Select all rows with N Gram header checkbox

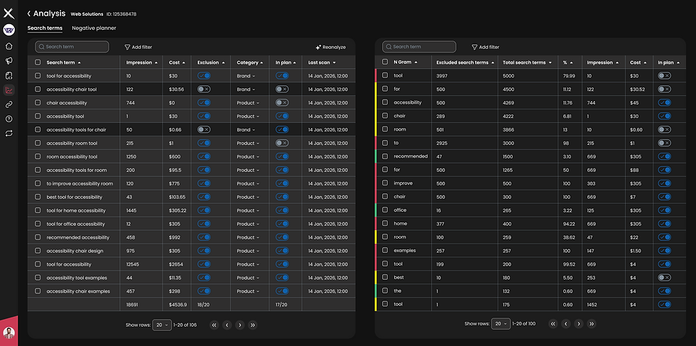point(385,63)
